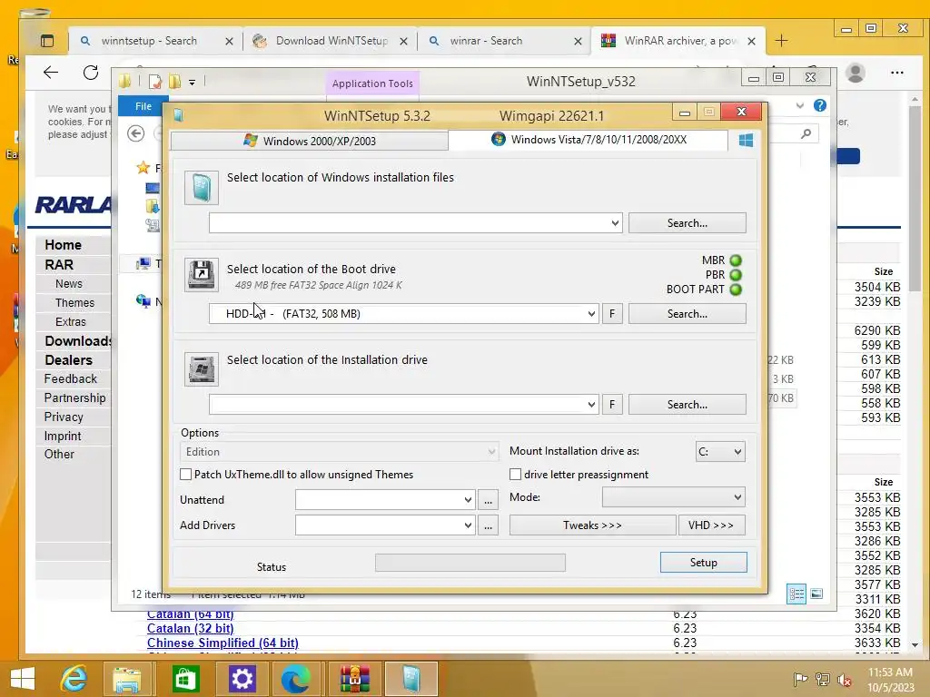The image size is (930, 697).
Task: Launch Internet Explorer from taskbar
Action: click(x=74, y=679)
